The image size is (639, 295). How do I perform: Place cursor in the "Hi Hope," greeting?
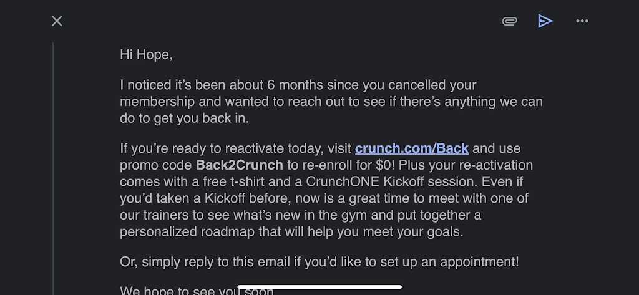(145, 55)
